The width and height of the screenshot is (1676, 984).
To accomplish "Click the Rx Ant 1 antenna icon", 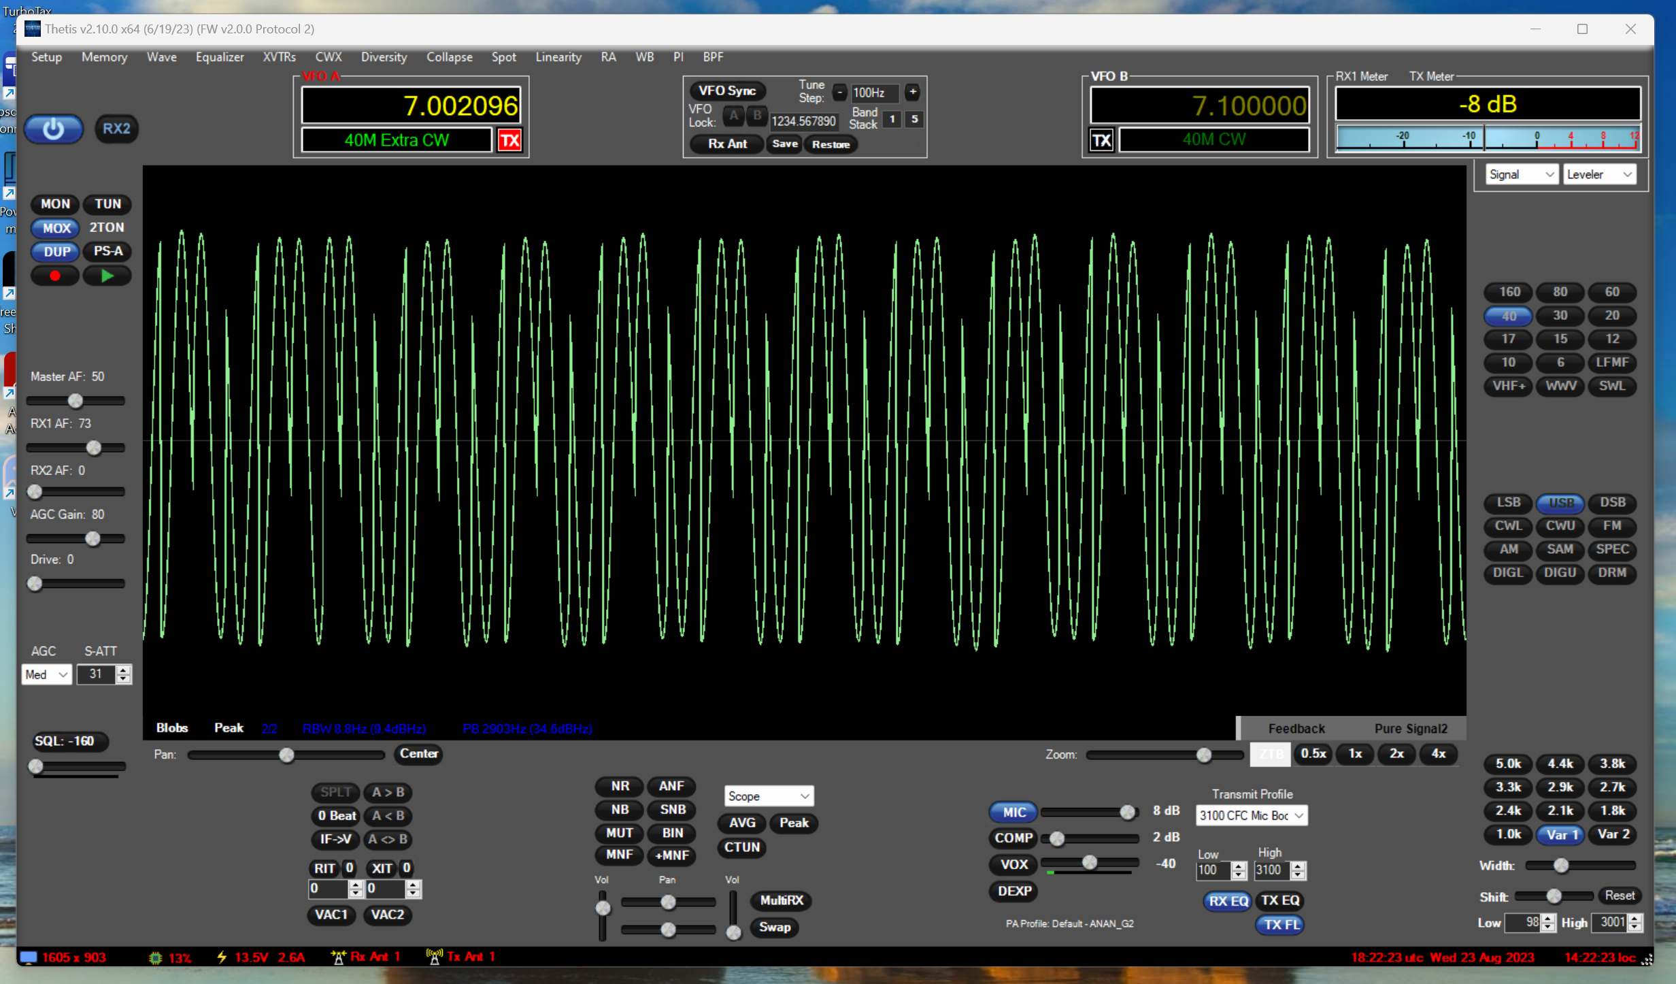I will (338, 957).
